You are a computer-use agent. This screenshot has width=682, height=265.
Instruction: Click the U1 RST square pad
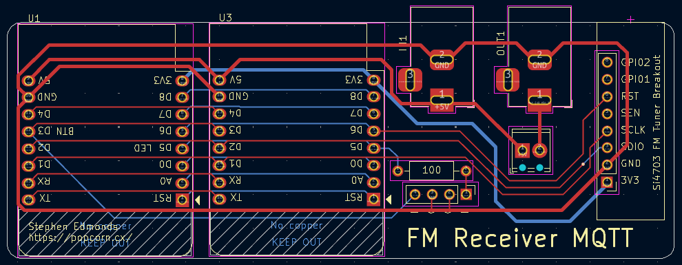183,200
